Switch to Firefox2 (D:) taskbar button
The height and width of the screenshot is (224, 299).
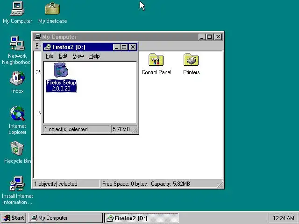142,218
